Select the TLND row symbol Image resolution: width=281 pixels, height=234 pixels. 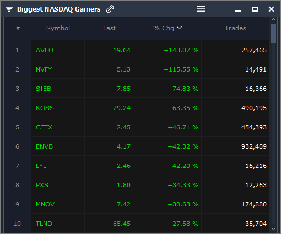44,224
